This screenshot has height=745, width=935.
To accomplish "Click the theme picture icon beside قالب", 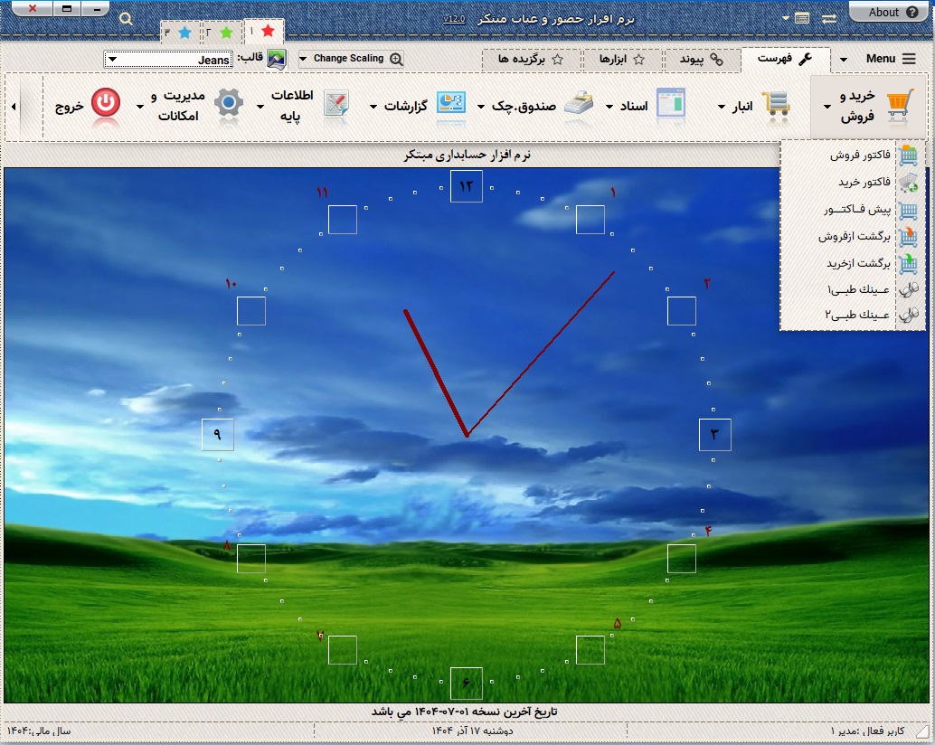I will [277, 59].
